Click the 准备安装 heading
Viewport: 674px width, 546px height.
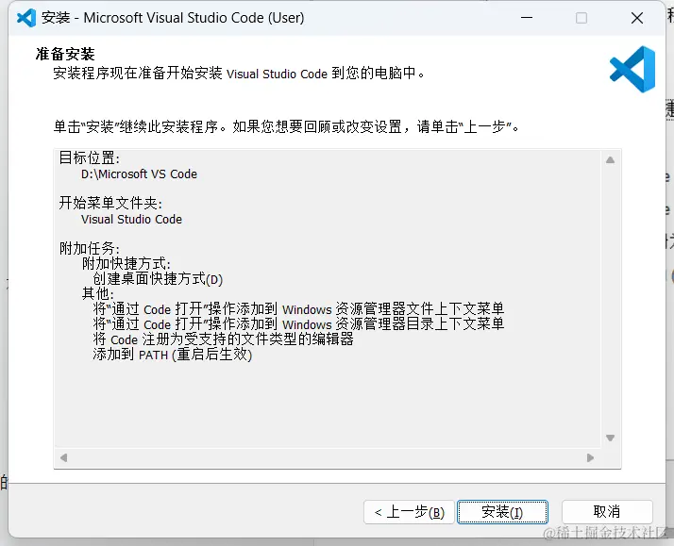tap(65, 54)
